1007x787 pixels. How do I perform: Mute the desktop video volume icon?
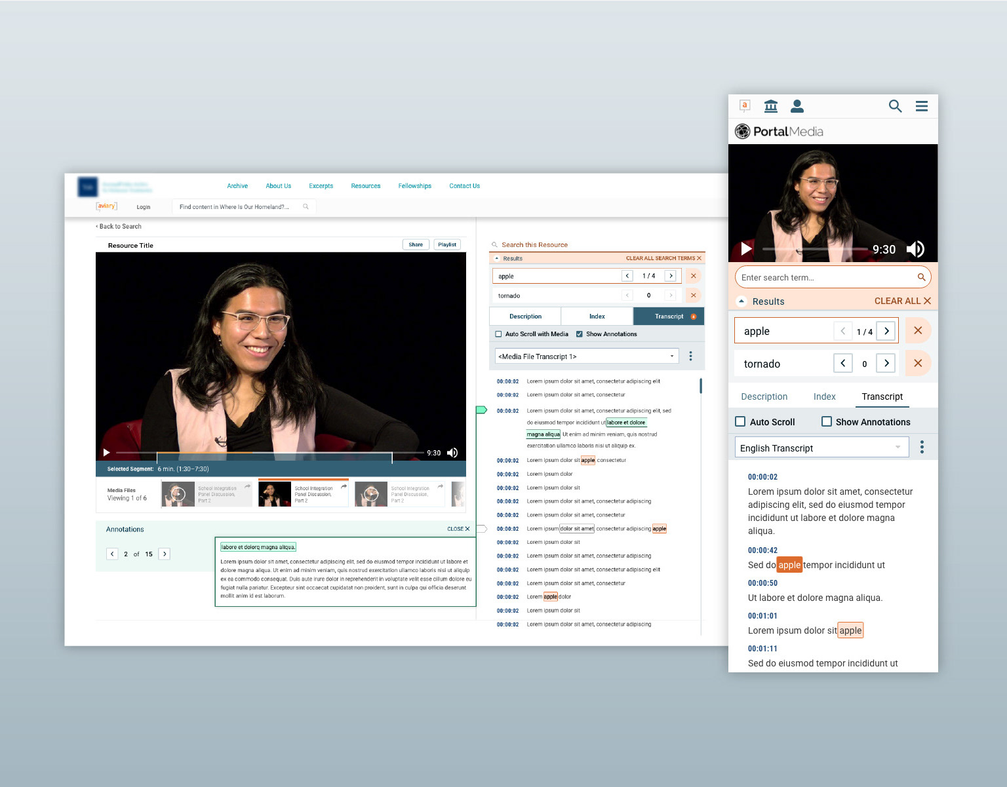tap(452, 453)
